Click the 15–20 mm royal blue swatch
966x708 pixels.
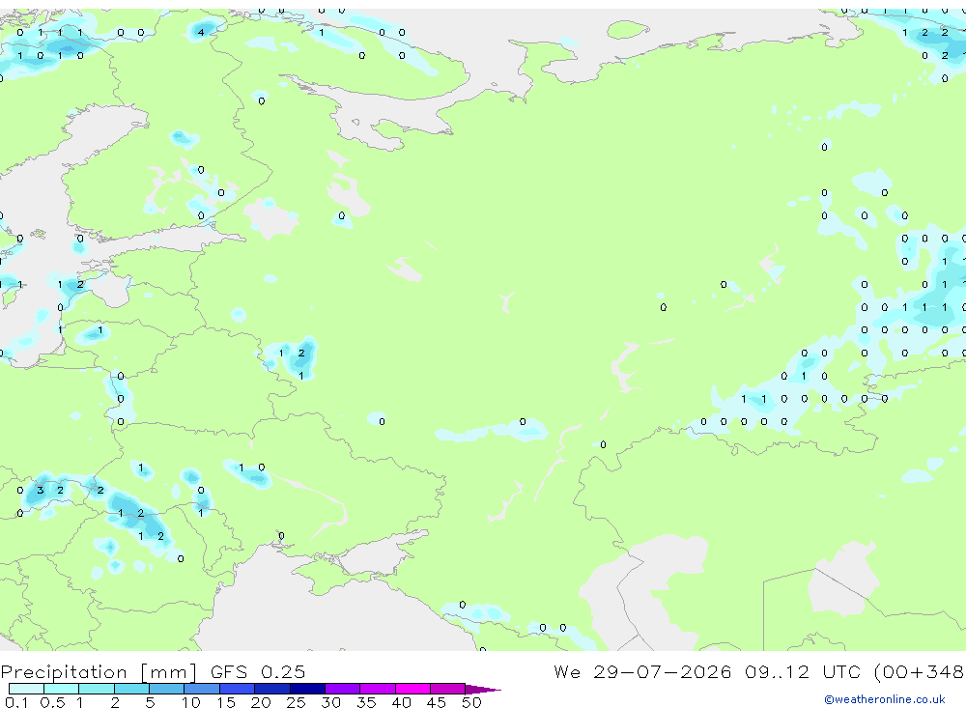[238, 689]
